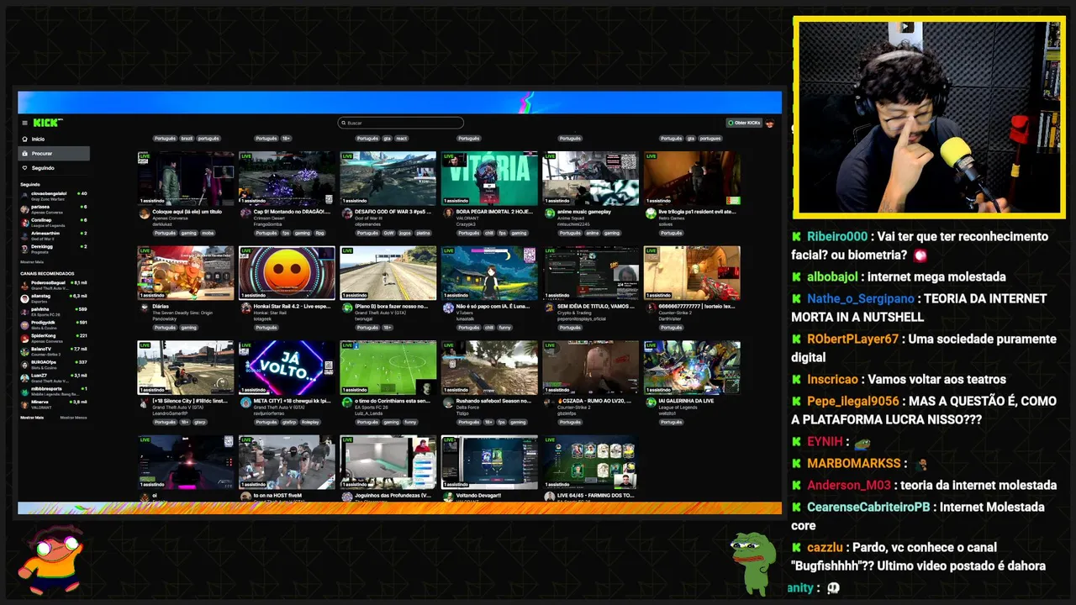Open SEM IDÉIA DE TITULO stream thumbnail
The image size is (1076, 605).
pos(590,273)
